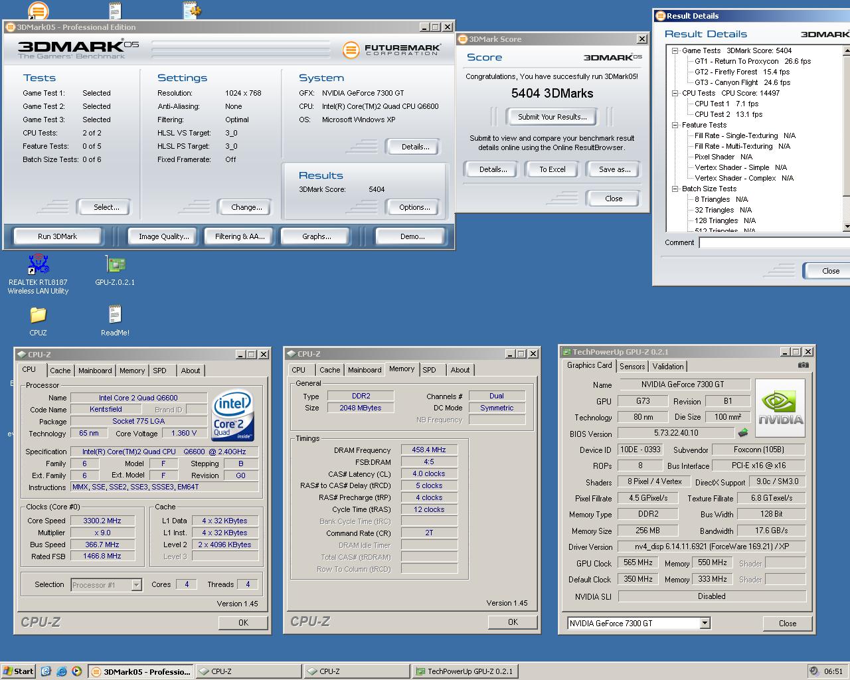
Task: Switch to Graphics Card tab in GPU-Z
Action: click(589, 365)
